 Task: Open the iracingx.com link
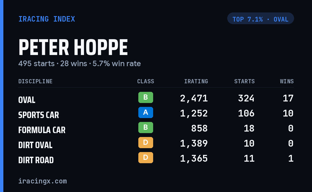[x=42, y=181]
